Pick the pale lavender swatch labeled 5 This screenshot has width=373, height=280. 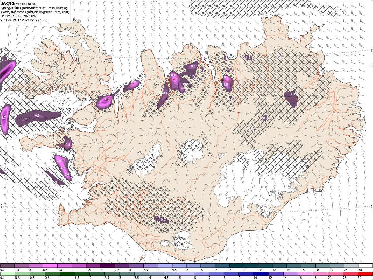point(186,274)
